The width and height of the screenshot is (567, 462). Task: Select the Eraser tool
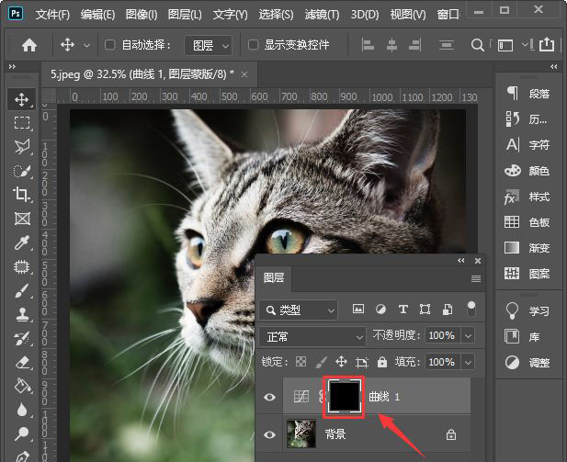22,362
